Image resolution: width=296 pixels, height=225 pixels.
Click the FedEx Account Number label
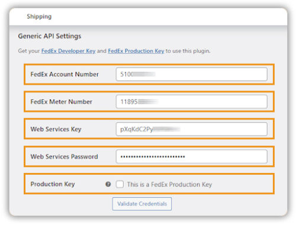(65, 75)
